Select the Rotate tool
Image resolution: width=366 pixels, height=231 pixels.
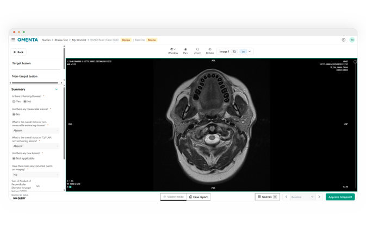coord(210,51)
